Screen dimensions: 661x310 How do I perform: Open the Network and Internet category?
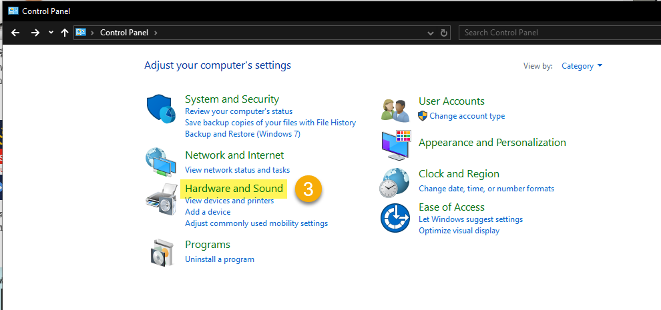click(234, 155)
